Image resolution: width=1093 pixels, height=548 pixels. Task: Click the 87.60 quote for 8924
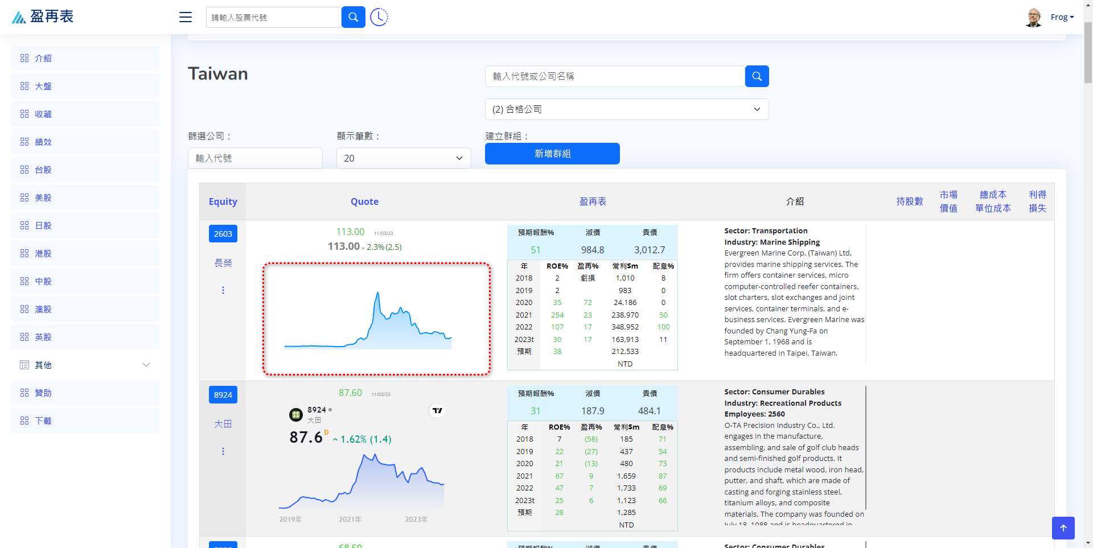[350, 393]
